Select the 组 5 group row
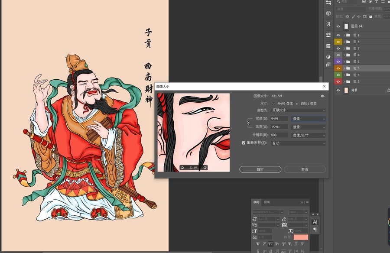Image resolution: width=390 pixels, height=253 pixels. pyautogui.click(x=362, y=68)
